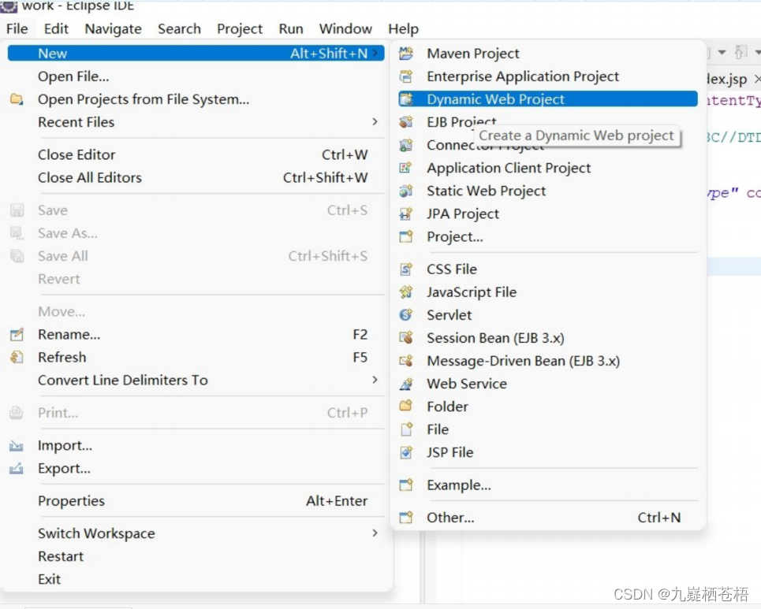Open the Window menu
The height and width of the screenshot is (609, 761).
click(345, 29)
